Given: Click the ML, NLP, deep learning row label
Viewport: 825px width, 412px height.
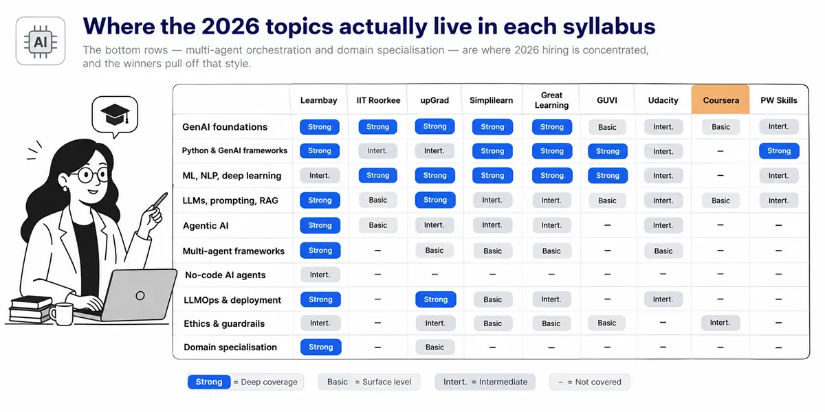Looking at the screenshot, I should [232, 176].
